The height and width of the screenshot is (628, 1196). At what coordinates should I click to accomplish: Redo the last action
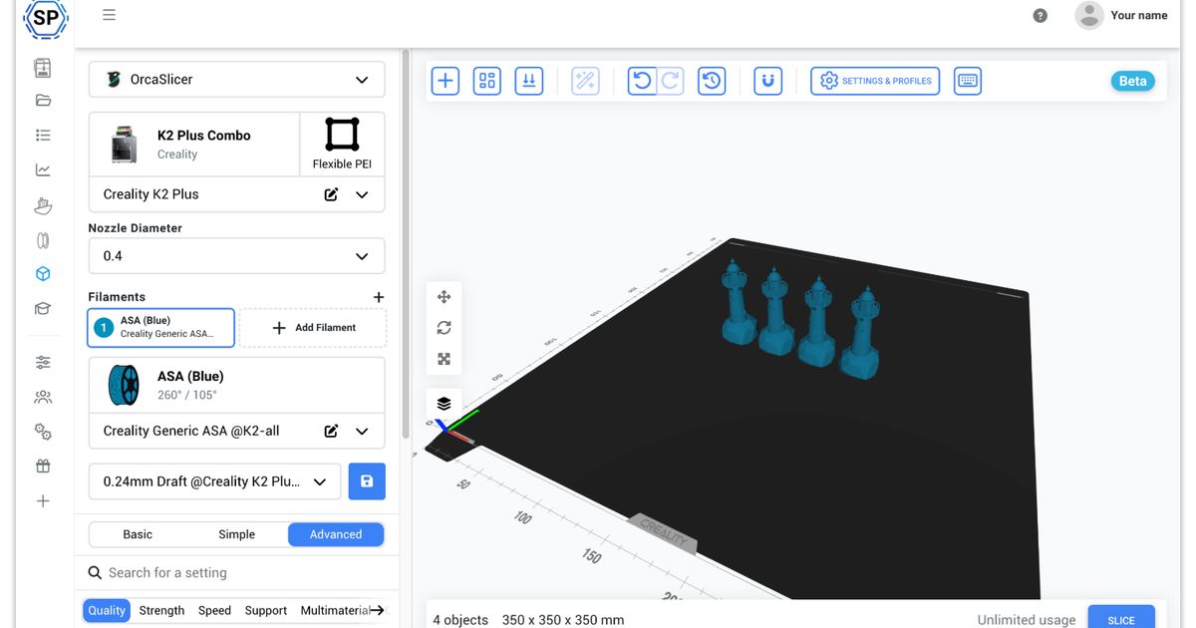click(671, 81)
